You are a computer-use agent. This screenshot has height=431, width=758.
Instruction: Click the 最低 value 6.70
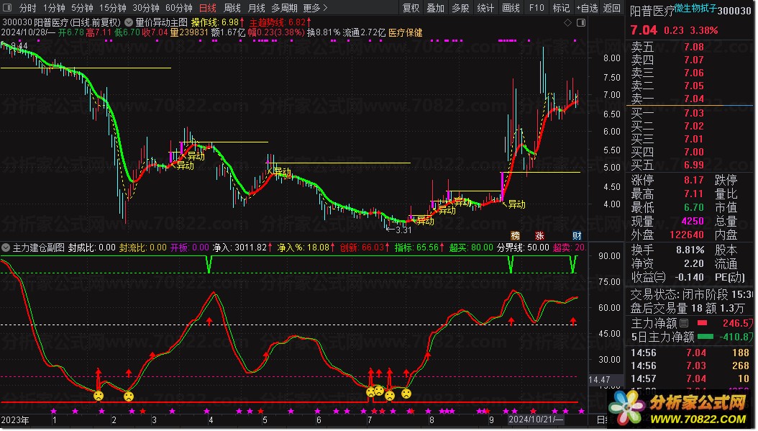click(x=694, y=207)
